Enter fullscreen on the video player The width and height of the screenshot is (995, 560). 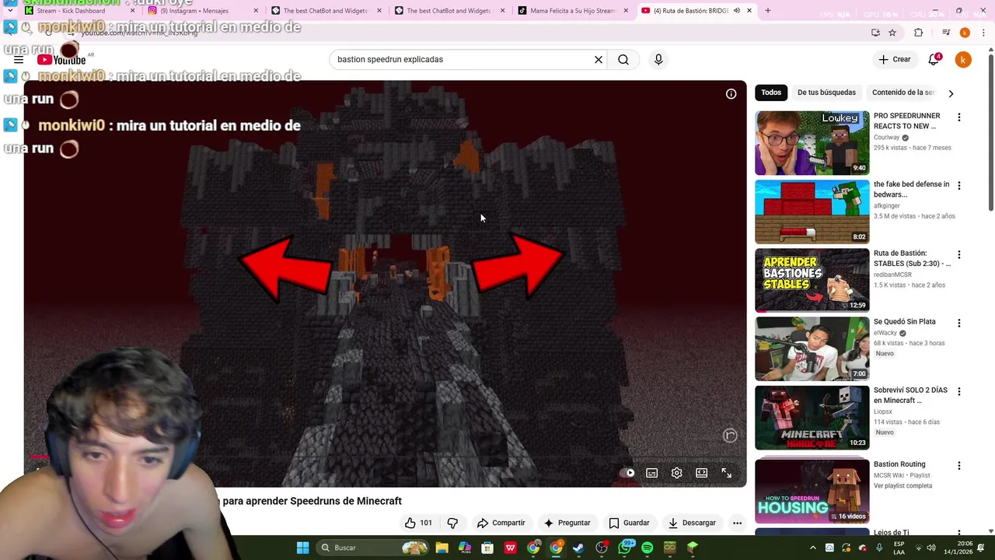pos(727,473)
